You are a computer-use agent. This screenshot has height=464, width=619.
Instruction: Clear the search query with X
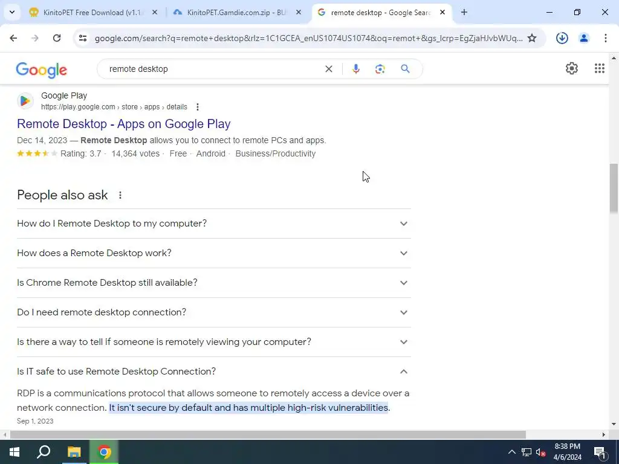pyautogui.click(x=328, y=69)
